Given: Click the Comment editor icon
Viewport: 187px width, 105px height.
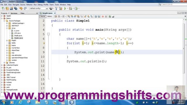Looking at the screenshot, I should click(110, 16).
